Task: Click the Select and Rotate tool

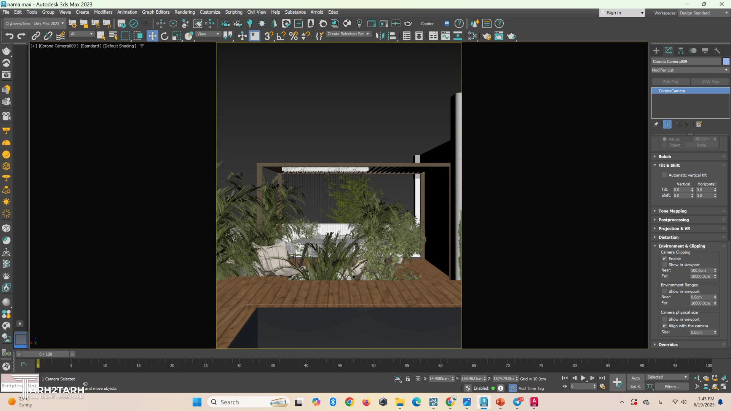Action: pyautogui.click(x=164, y=36)
